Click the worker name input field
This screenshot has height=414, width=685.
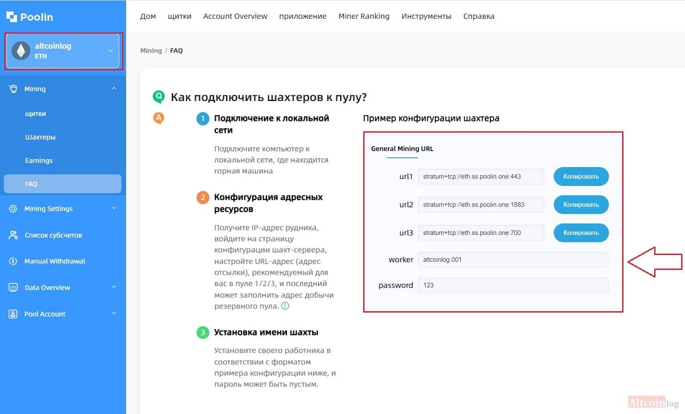(513, 259)
